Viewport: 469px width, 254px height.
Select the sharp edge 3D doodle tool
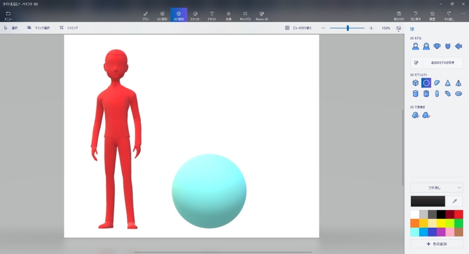coord(415,115)
